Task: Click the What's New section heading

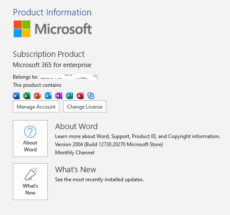Action: pos(76,169)
